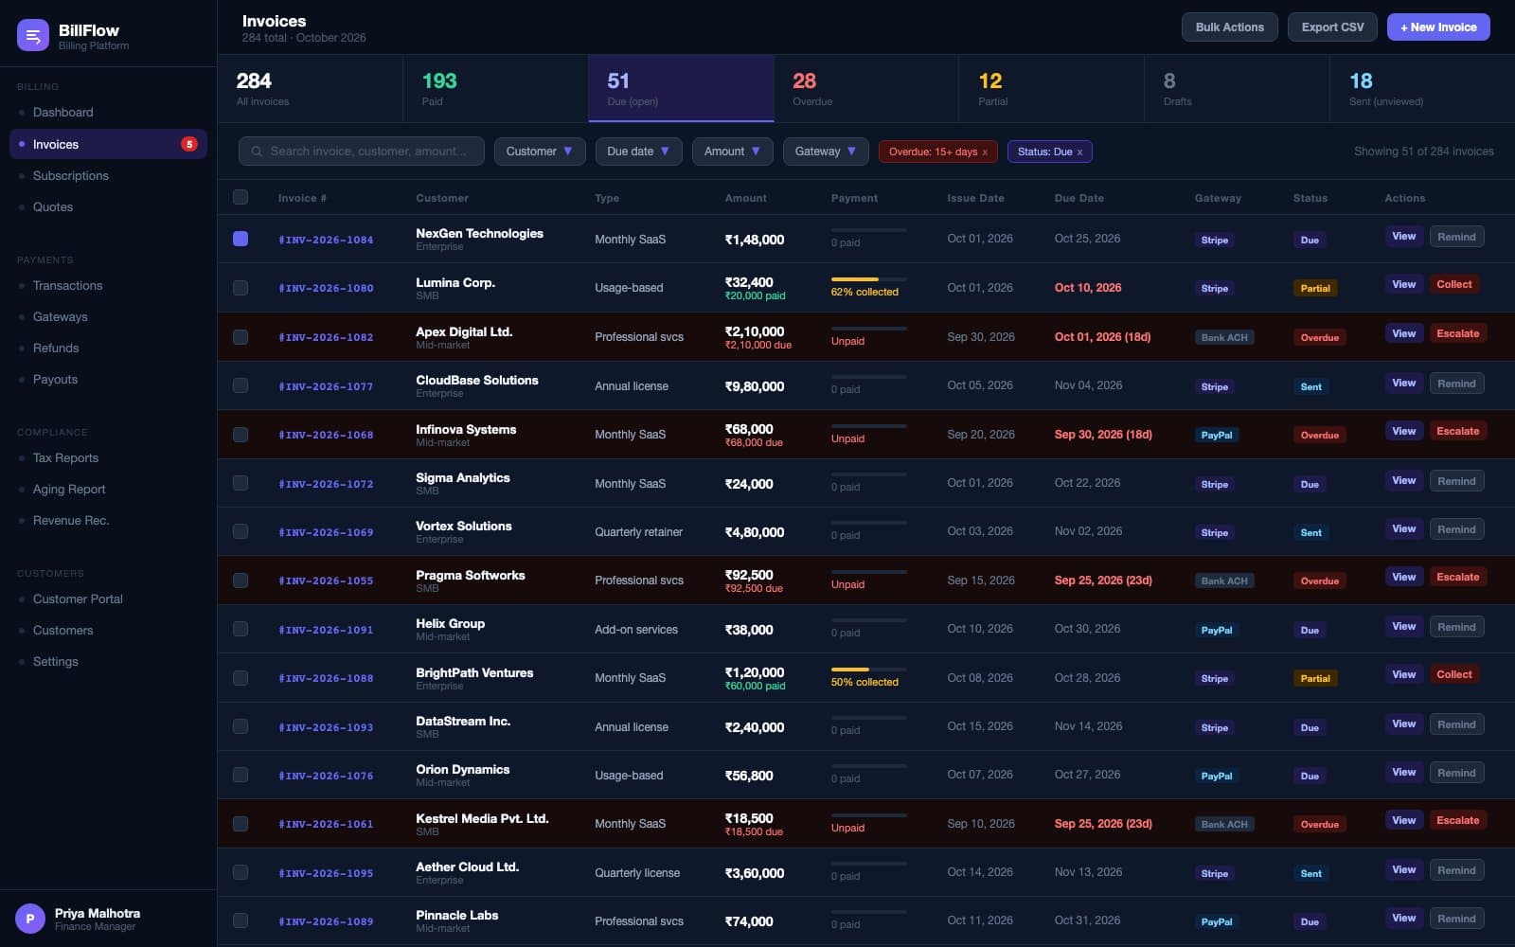The width and height of the screenshot is (1515, 947).
Task: Check the Helix Group row checkbox
Action: tap(241, 629)
